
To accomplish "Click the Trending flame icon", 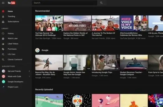I will [x=3, y=17].
